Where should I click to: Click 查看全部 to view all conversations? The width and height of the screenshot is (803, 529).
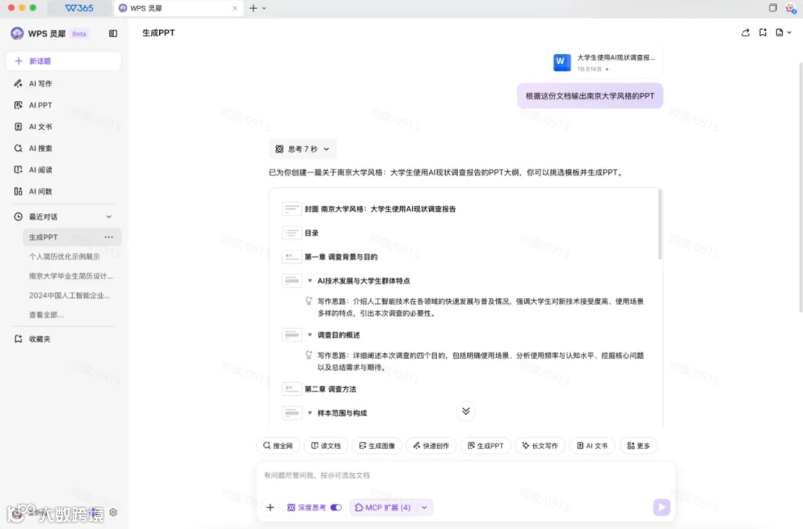click(x=46, y=314)
